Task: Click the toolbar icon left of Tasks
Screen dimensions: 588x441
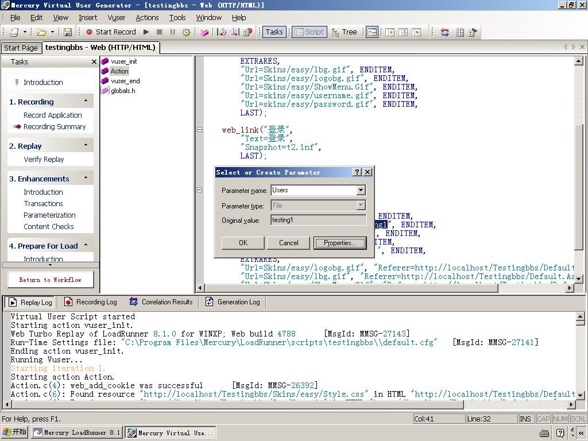Action: pyautogui.click(x=248, y=32)
